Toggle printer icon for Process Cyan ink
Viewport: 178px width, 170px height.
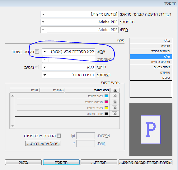coord(115,96)
